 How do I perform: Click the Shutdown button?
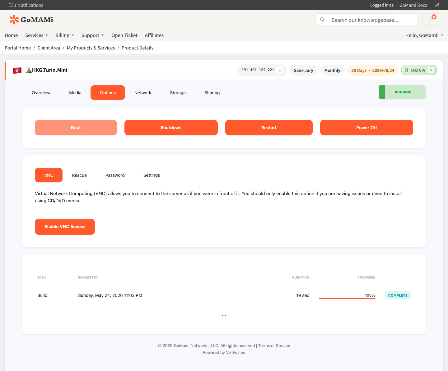(x=171, y=128)
